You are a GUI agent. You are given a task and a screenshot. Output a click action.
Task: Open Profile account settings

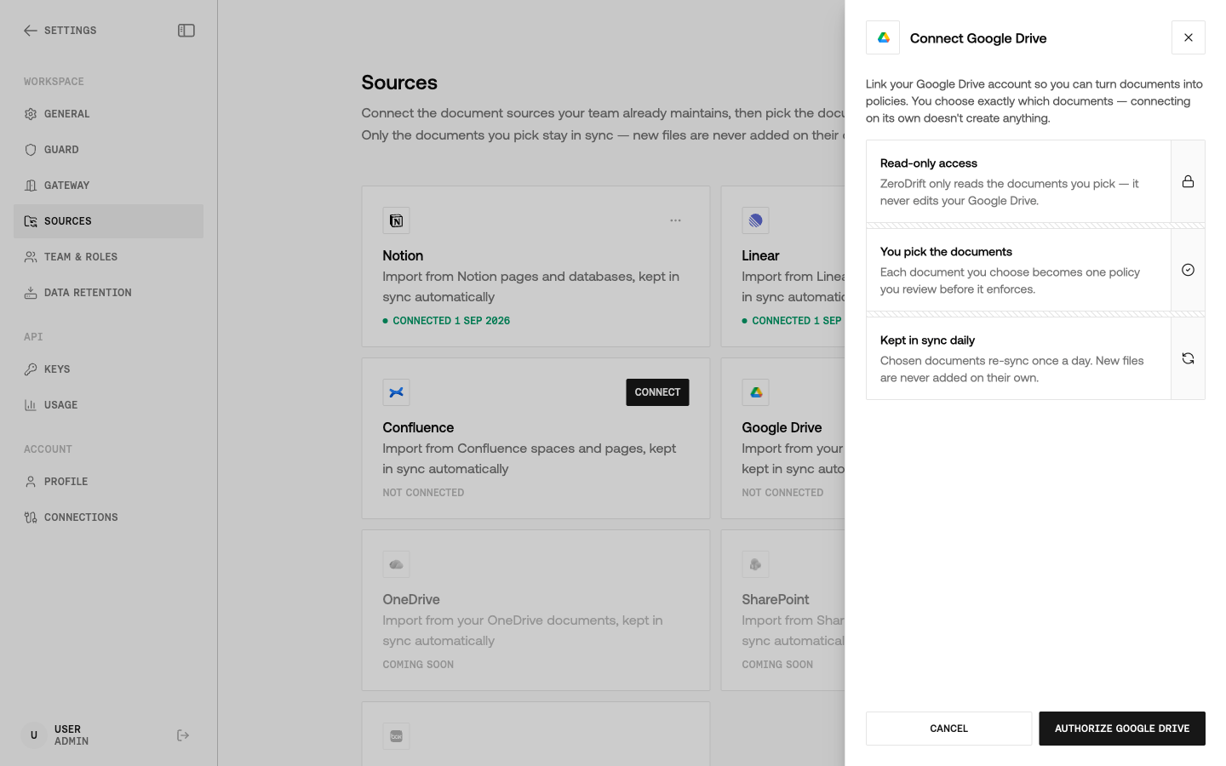pos(109,482)
